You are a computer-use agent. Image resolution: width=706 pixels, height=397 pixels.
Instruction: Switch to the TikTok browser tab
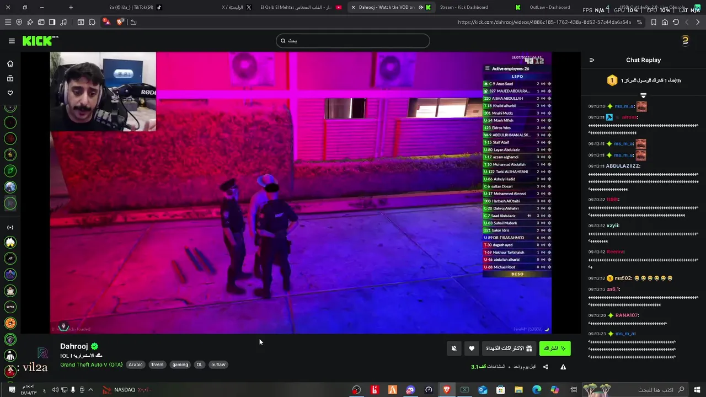click(135, 7)
